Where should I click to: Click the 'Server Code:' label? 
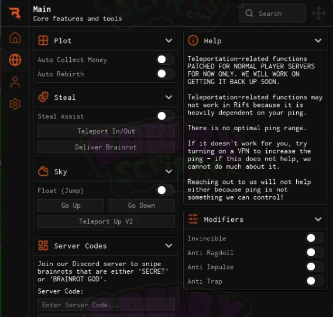[x=60, y=291]
